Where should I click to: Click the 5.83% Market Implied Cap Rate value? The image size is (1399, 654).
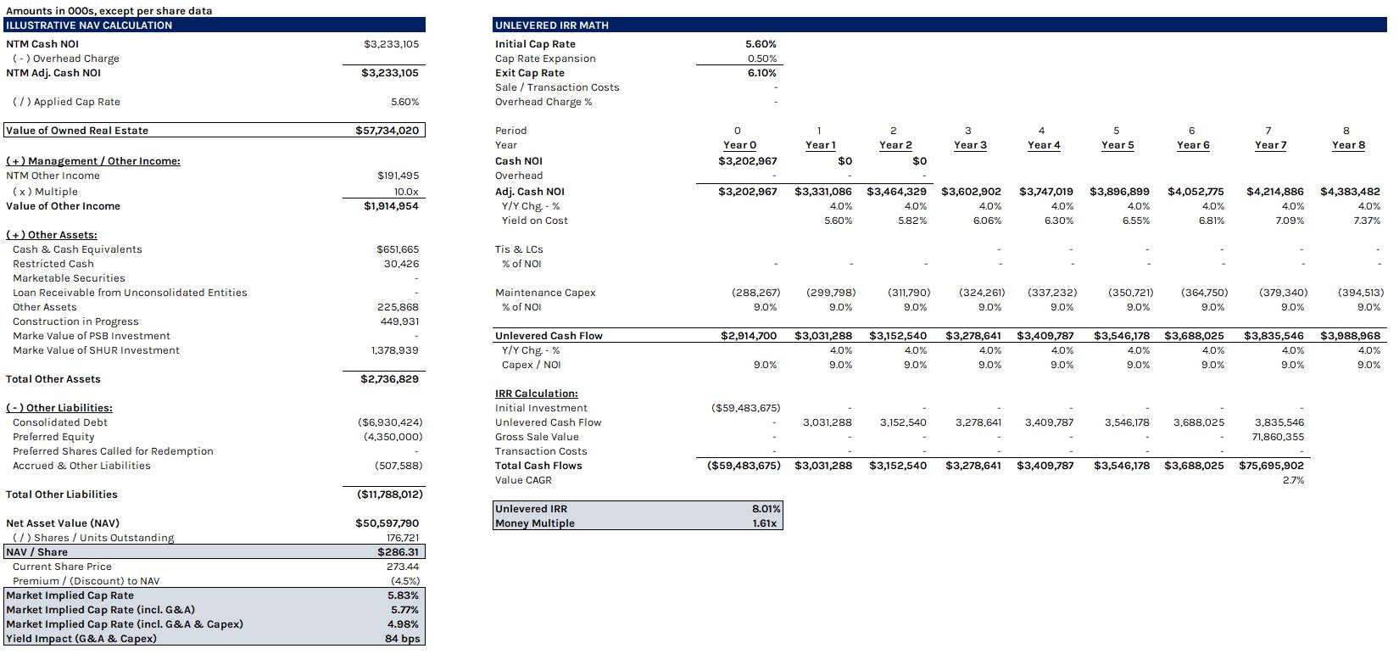(x=403, y=595)
